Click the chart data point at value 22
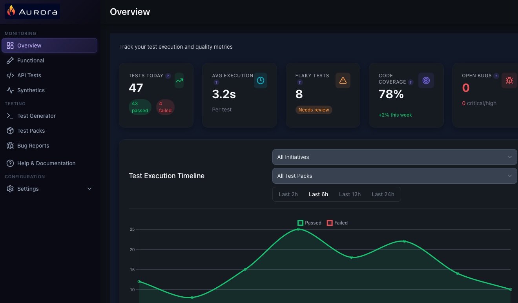Screen dimensions: 518x303 point(404,241)
